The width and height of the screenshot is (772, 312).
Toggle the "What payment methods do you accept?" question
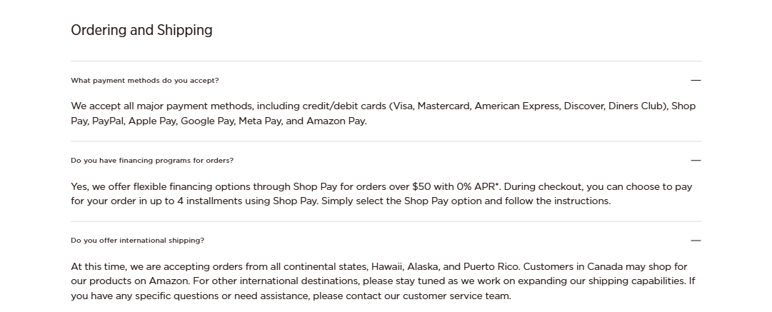(x=145, y=81)
